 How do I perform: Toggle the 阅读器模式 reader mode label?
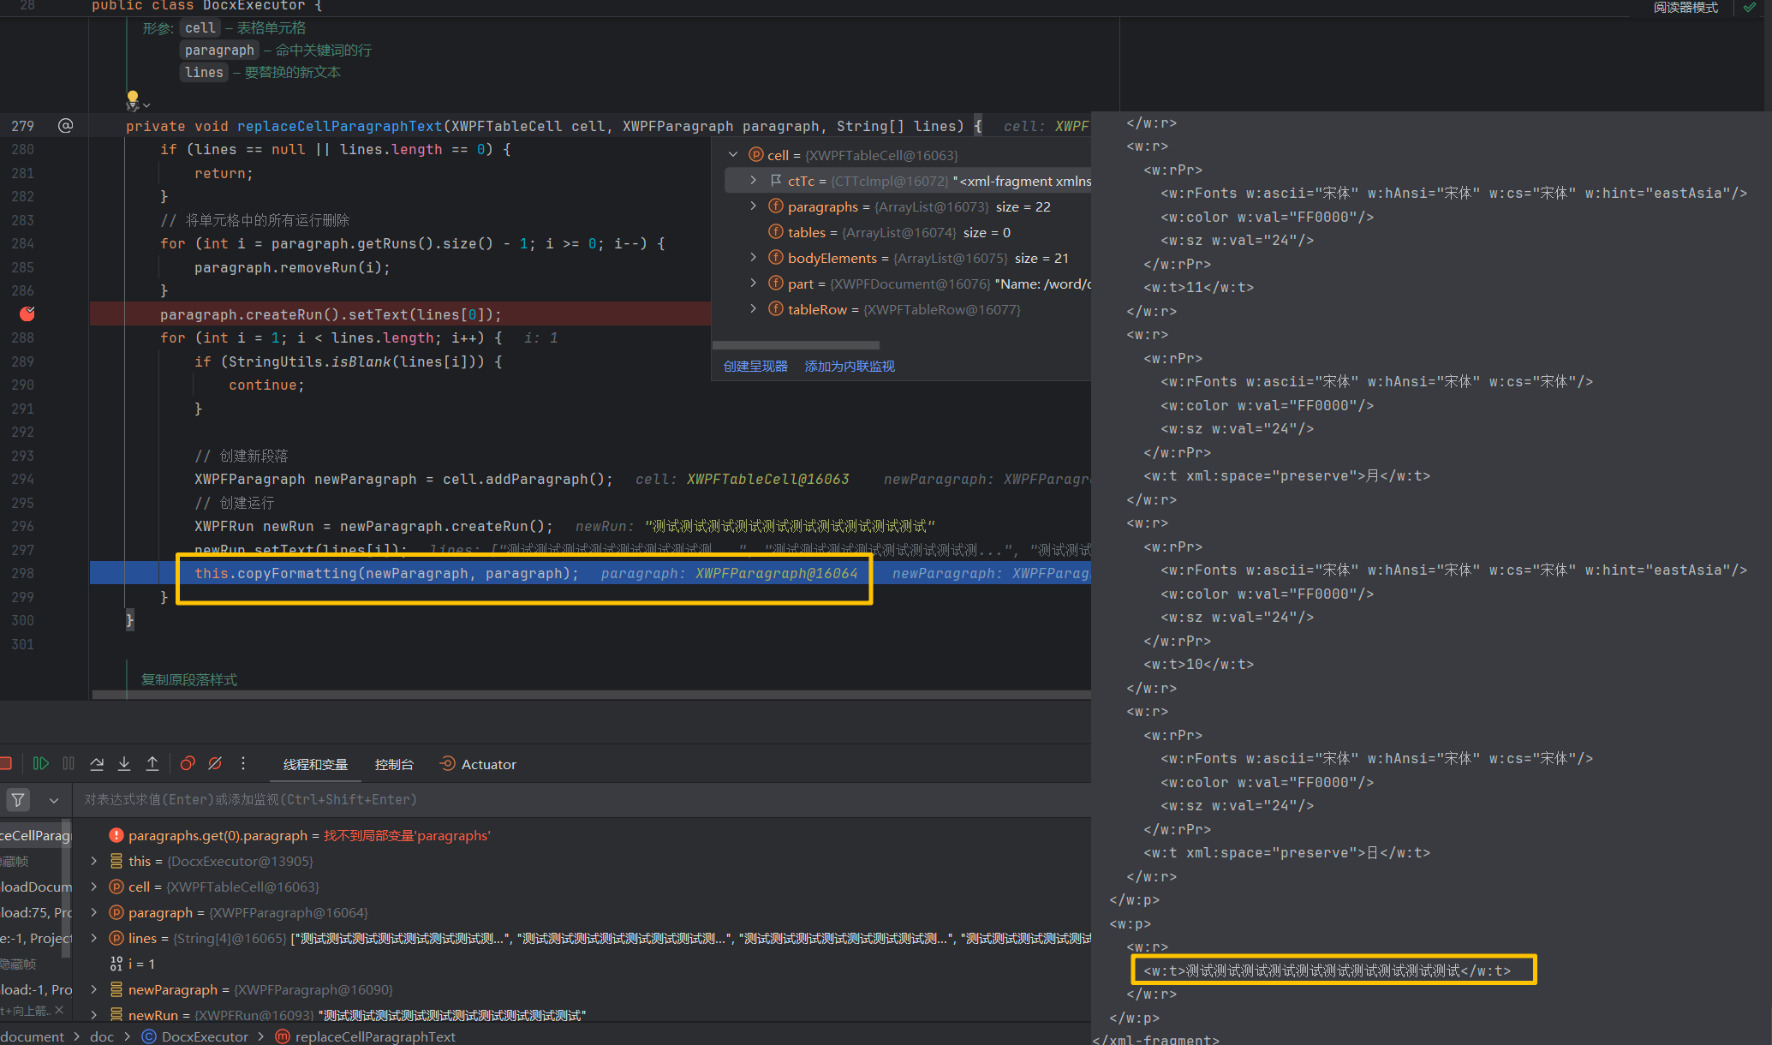1685,8
